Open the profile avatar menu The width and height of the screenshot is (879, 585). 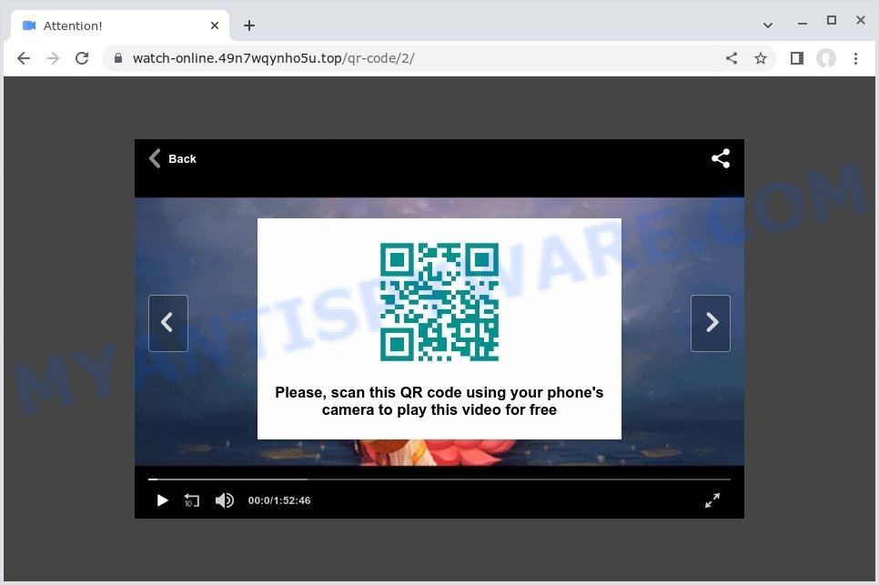click(825, 58)
